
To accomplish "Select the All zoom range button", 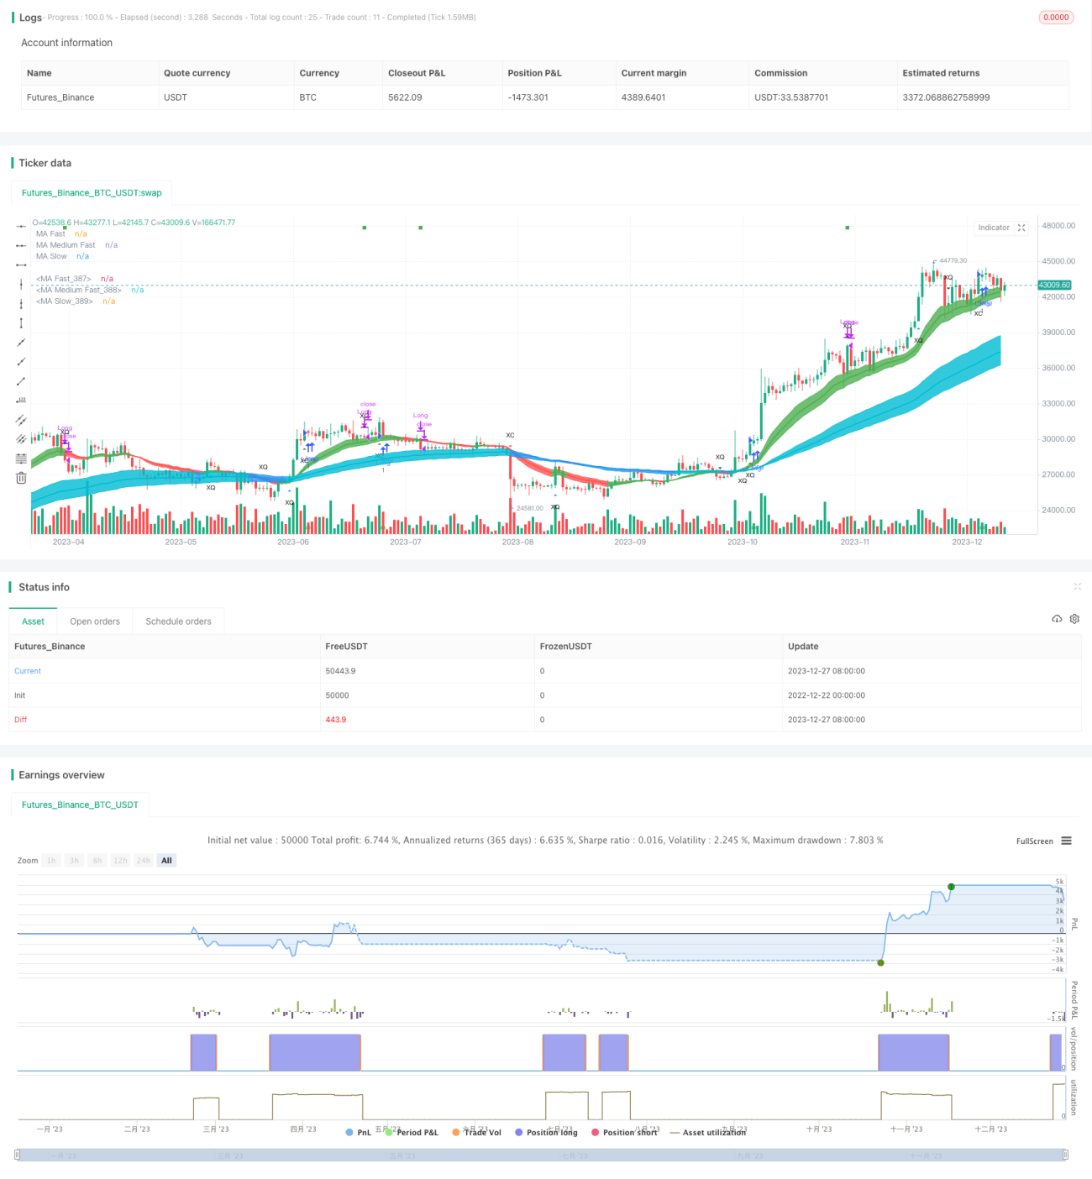I will [166, 861].
